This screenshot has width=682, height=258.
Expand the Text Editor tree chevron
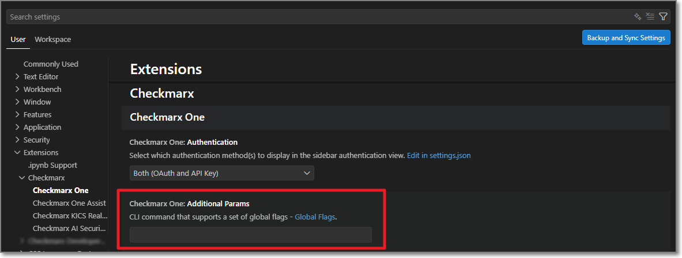tap(17, 76)
